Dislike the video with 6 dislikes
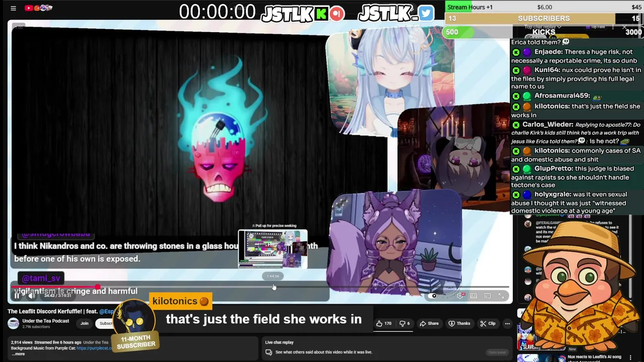Viewport: 644px width, 362px height. 405,323
